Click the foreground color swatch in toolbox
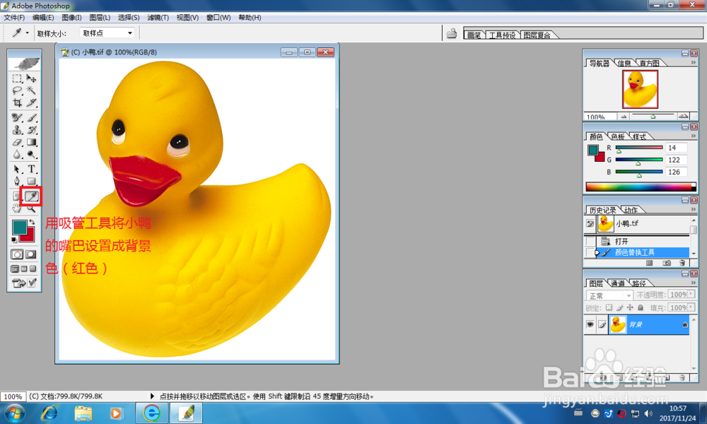 coord(19,228)
